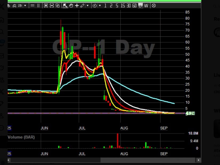Open the drawing tools dropdown arrow
Viewport: 220px width, 165px height.
(87, 6)
